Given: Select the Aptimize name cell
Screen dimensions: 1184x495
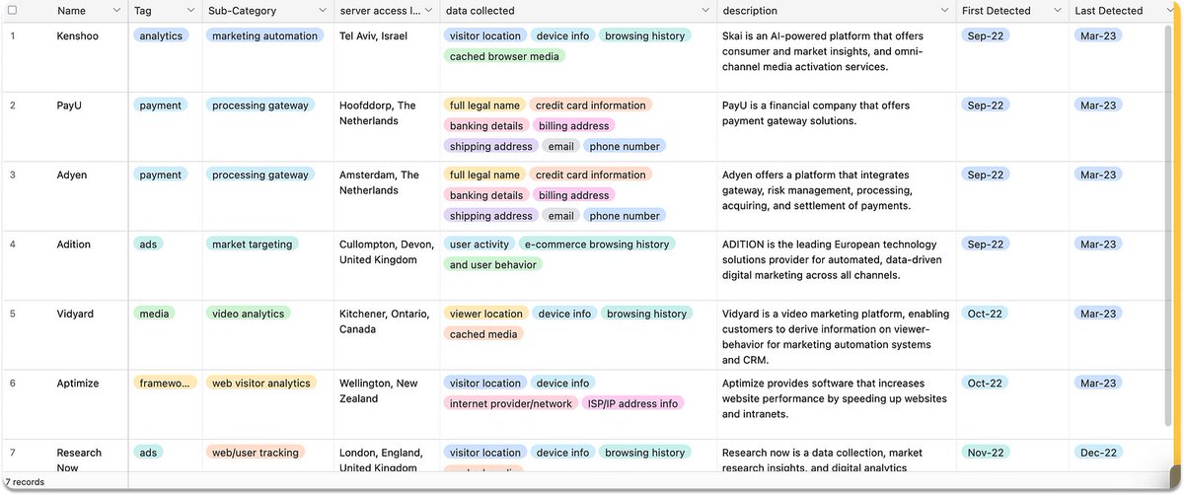Looking at the screenshot, I should [x=89, y=405].
